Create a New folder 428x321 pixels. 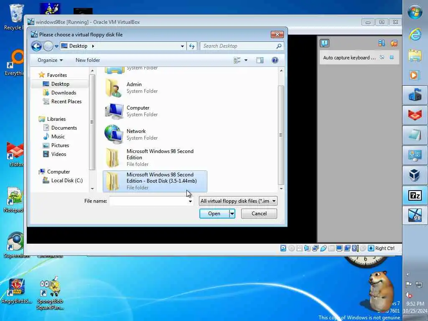click(x=88, y=60)
